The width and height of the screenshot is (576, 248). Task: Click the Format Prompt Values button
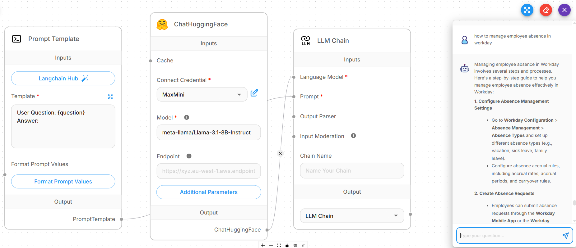[x=63, y=181]
